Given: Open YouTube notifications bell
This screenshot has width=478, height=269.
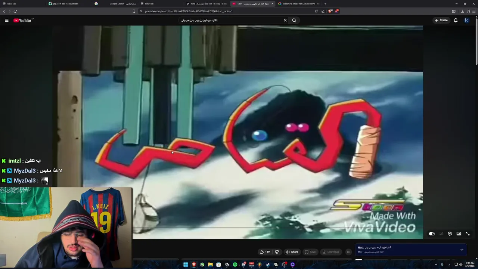Looking at the screenshot, I should (x=456, y=21).
